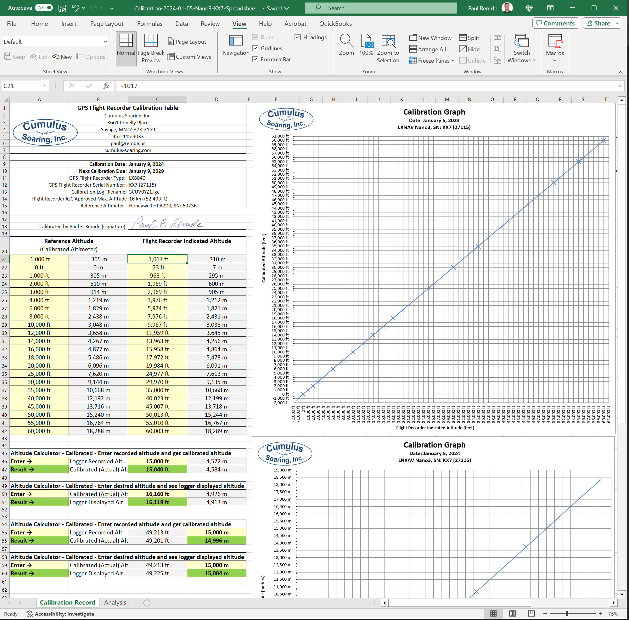Select cell containing 15,000 ft Logger Recorded

pyautogui.click(x=157, y=461)
